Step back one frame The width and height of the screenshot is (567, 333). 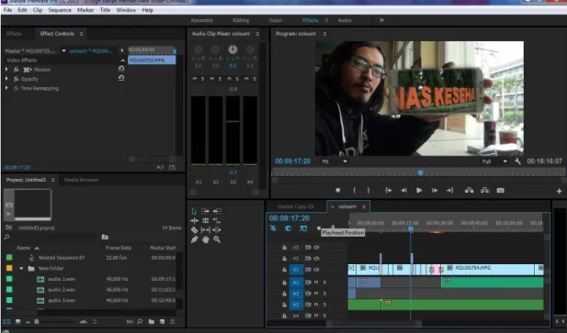pos(403,191)
